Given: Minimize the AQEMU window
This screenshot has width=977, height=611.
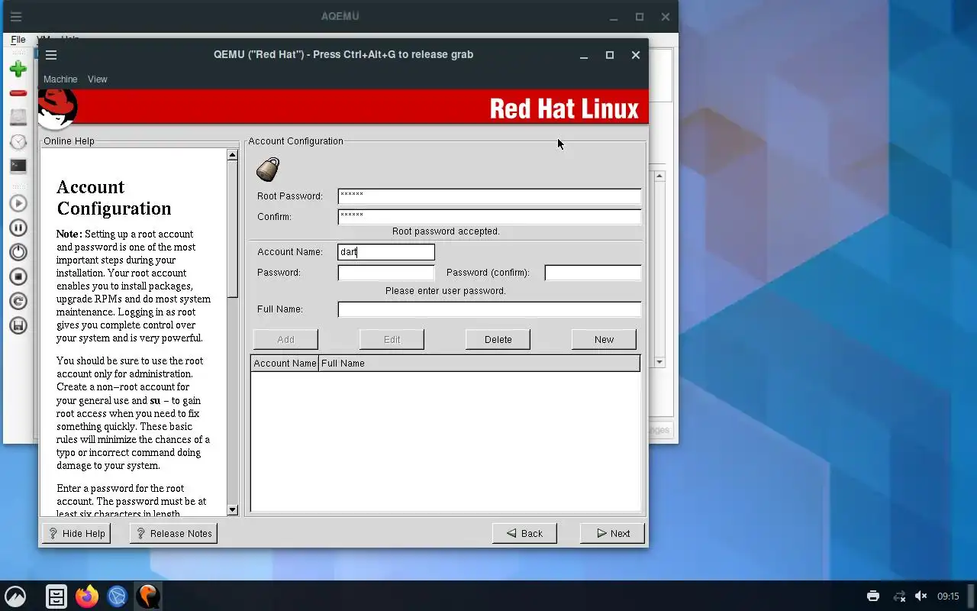Looking at the screenshot, I should tap(614, 17).
